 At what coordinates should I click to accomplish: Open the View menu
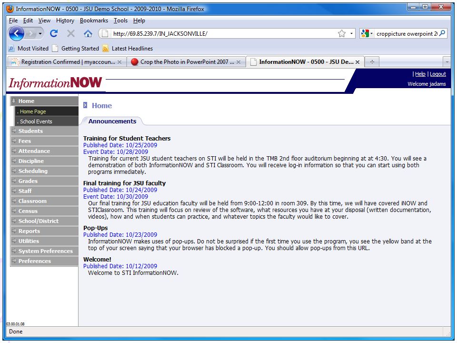(x=44, y=20)
